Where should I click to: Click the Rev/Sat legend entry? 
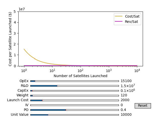pos(131,22)
